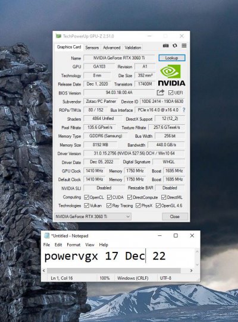Open the GPU selection dropdown
The height and width of the screenshot is (322, 238).
[93, 217]
